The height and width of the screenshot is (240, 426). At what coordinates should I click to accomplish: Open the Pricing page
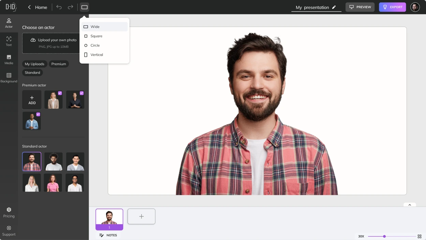[9, 212]
